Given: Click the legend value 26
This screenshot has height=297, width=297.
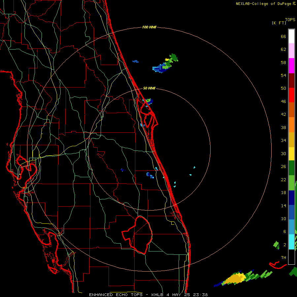Looking at the screenshot, I should point(283,167).
